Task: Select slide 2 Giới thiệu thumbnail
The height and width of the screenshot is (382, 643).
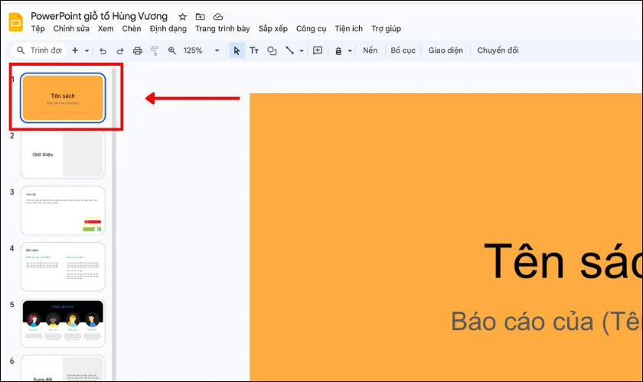Action: click(x=63, y=154)
